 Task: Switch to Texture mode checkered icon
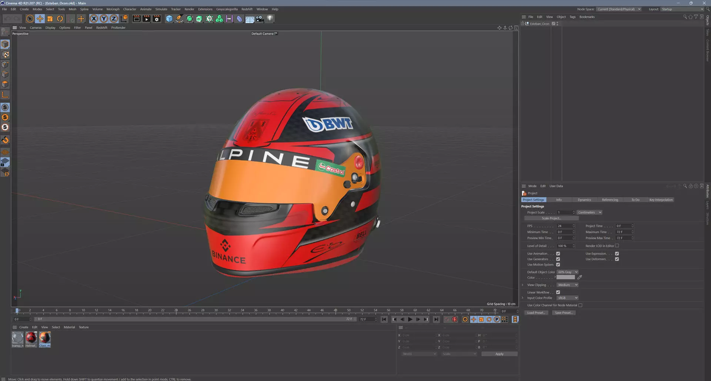click(x=5, y=54)
